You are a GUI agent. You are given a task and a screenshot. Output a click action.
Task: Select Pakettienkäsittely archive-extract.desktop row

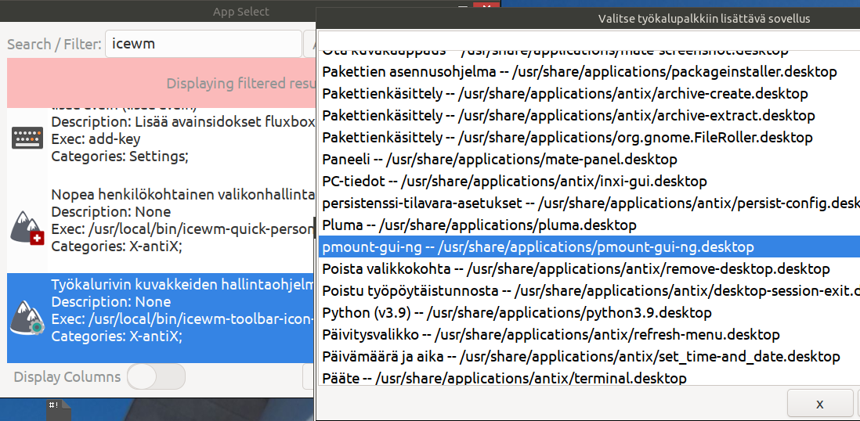pyautogui.click(x=589, y=116)
